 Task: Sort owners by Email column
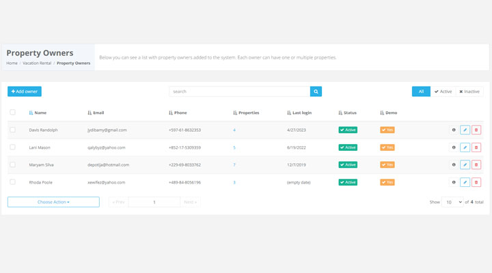96,113
